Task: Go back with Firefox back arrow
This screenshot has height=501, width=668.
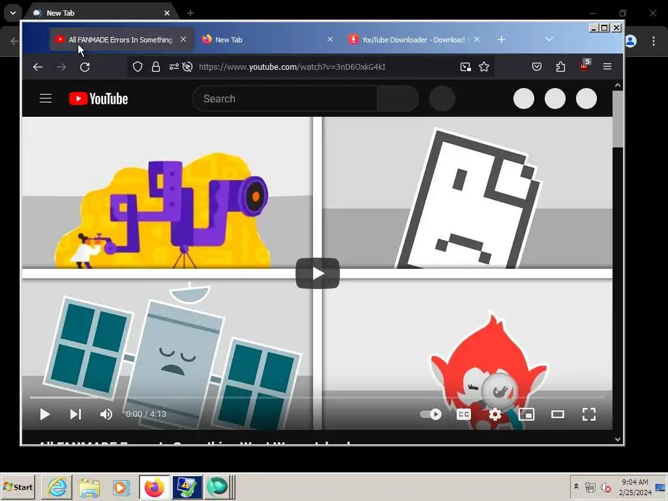Action: click(38, 67)
